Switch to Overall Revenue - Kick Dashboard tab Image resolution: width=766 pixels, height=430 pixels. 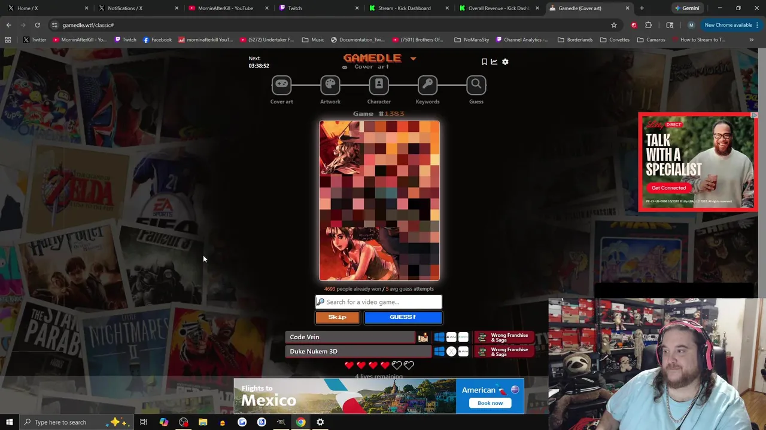499,8
